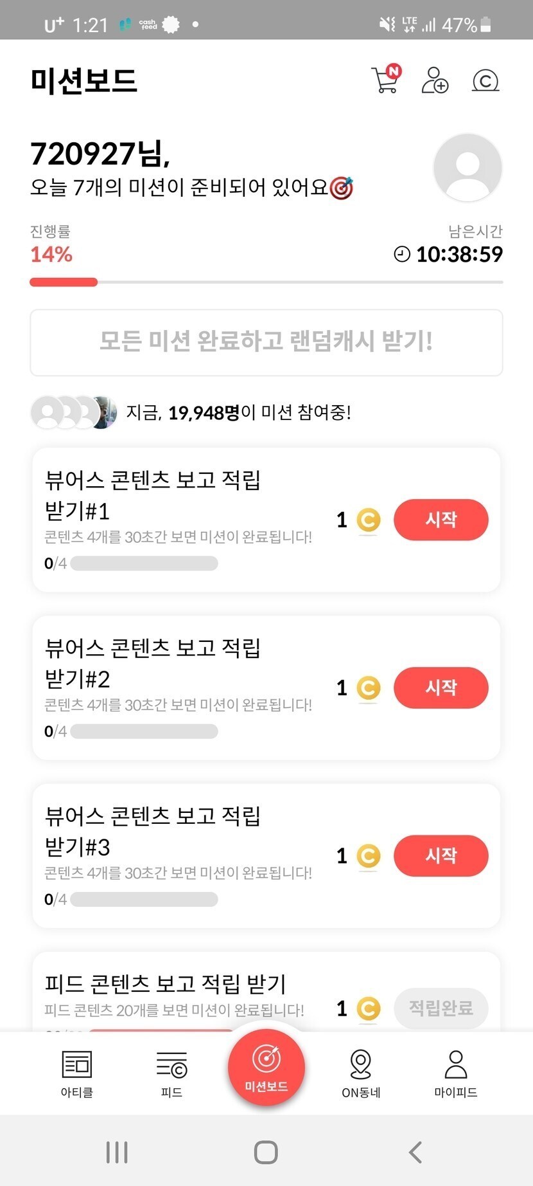
Task: Switch to the 아티클 tab
Action: coord(77,1073)
